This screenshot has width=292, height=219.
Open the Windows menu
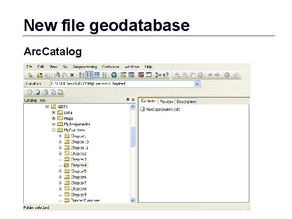pos(132,67)
